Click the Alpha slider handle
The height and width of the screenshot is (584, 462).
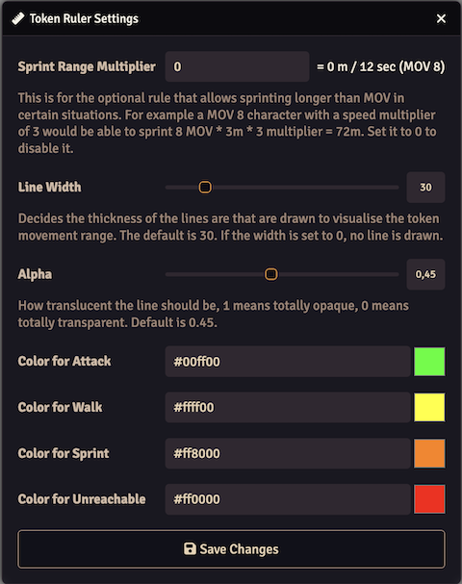[270, 274]
